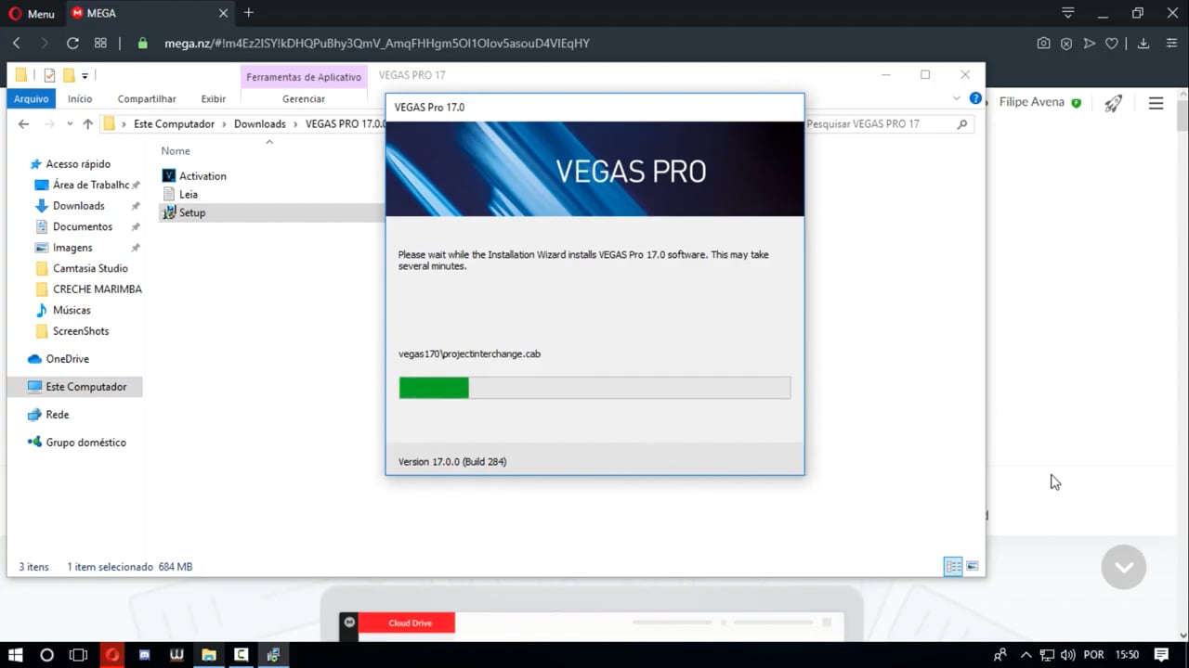Click Explorer back arrow
1189x668 pixels.
pos(24,123)
